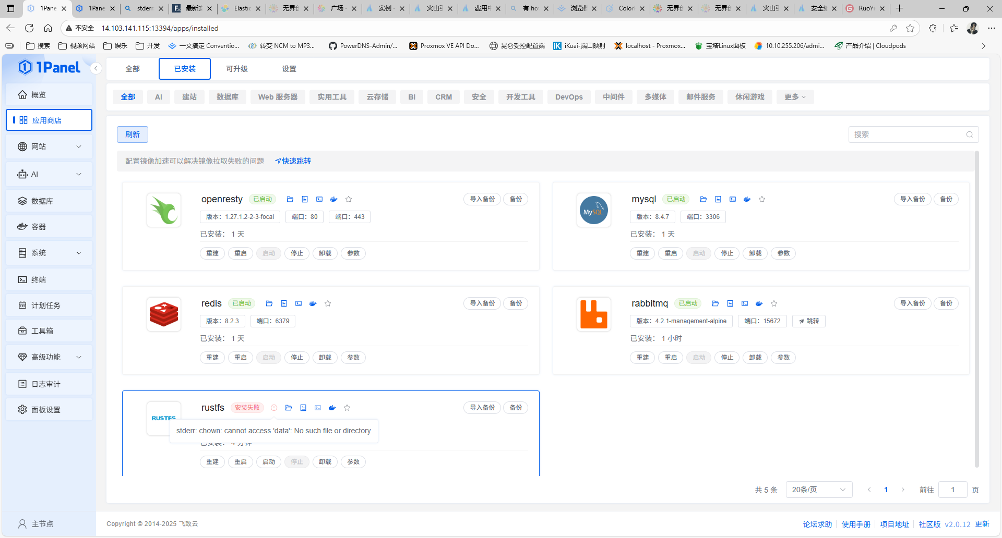Viewport: 1002px width, 538px height.
Task: Open the mysql log file icon
Action: [x=718, y=199]
